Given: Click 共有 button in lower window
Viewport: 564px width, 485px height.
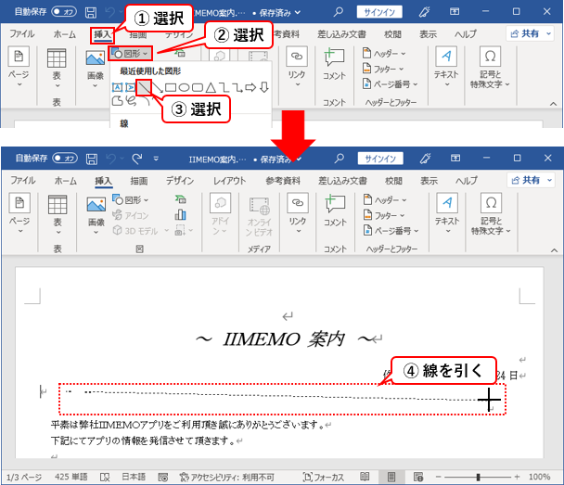Looking at the screenshot, I should (x=531, y=180).
